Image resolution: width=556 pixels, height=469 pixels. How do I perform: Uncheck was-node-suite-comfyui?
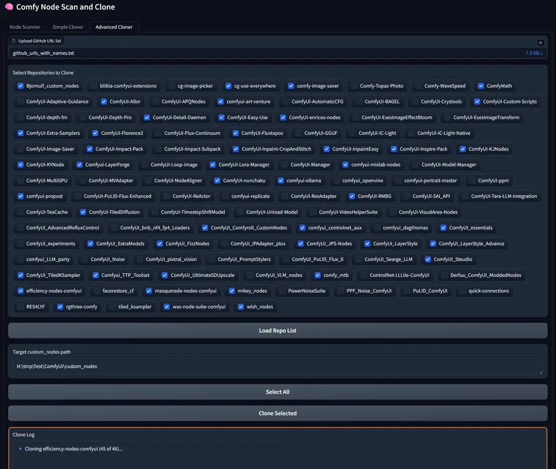point(166,306)
